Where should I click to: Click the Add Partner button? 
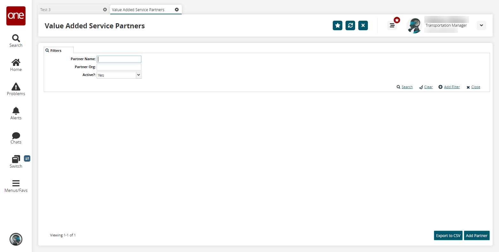tap(477, 235)
